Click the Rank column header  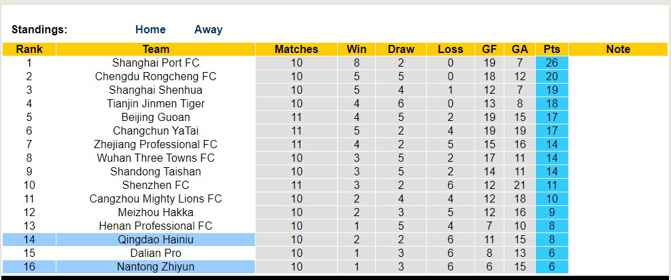29,49
